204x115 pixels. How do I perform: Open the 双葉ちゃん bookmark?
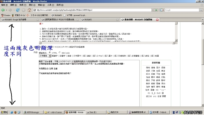(18, 15)
